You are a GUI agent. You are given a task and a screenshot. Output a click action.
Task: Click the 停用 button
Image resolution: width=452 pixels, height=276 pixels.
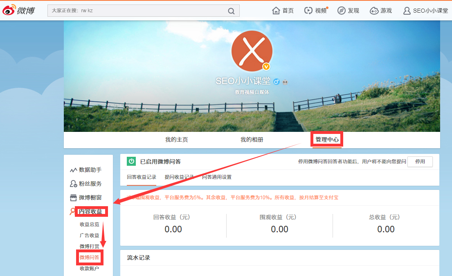[x=420, y=161]
